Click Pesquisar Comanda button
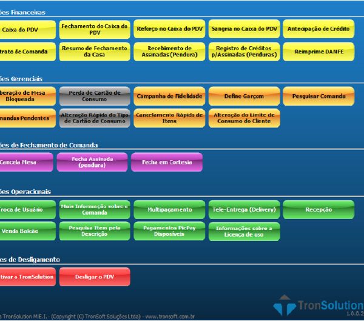The image size is (364, 321). click(318, 96)
